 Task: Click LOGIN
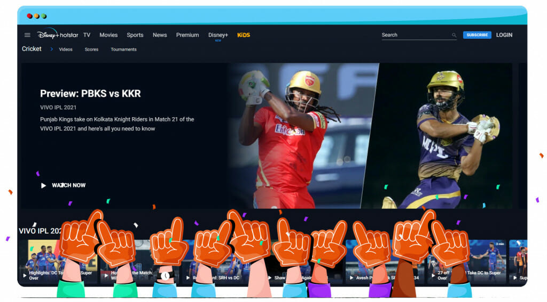tap(504, 35)
